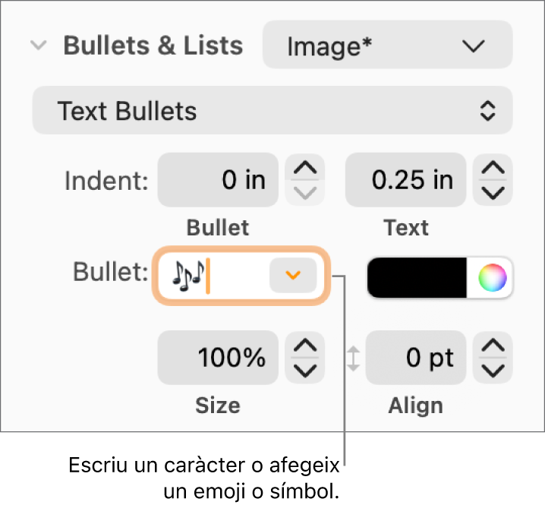Decrease the bullet indent value
Screen dimensions: 545x505
(x=304, y=193)
